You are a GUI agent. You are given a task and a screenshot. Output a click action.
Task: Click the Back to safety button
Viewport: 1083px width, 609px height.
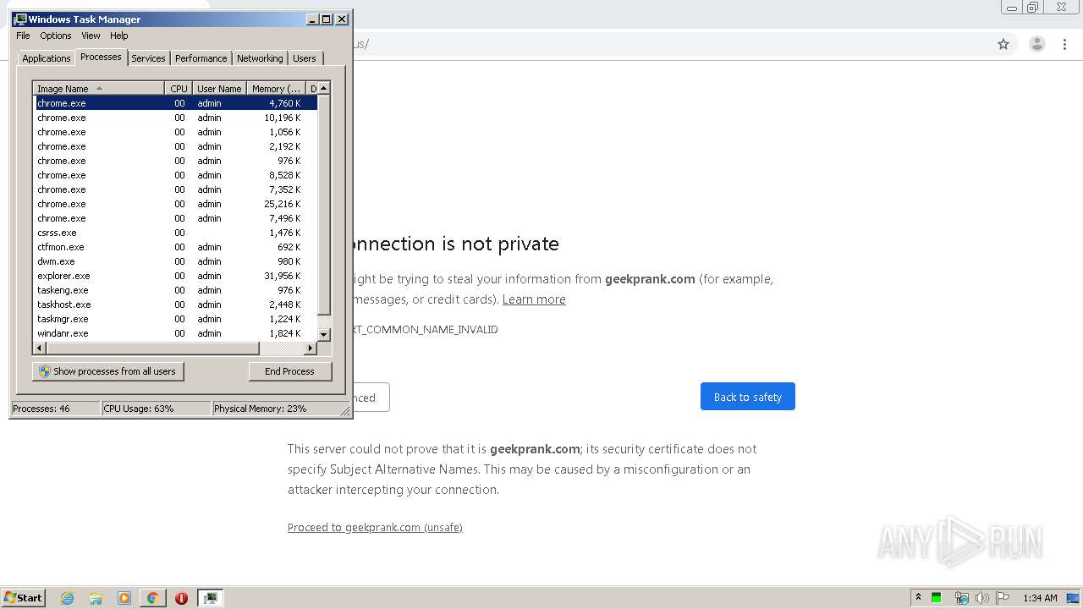click(x=747, y=397)
